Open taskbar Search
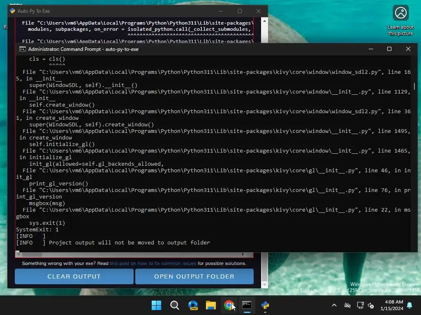 [x=174, y=305]
